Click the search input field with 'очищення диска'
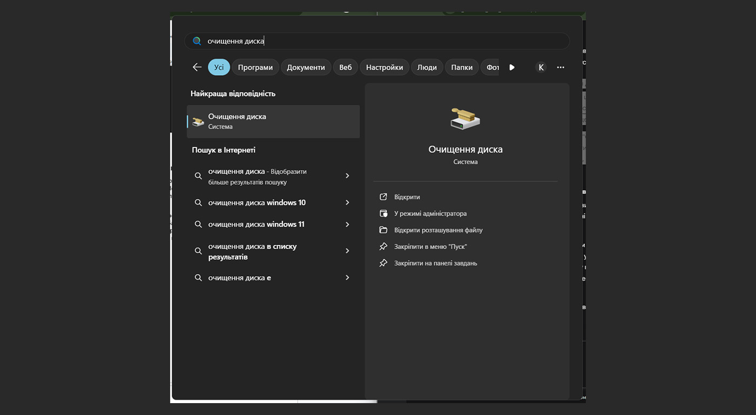Screen dimensions: 756x415 [x=377, y=41]
